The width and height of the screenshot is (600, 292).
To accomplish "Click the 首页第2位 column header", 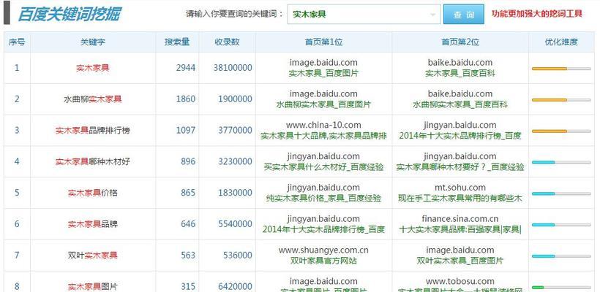I will click(x=460, y=42).
